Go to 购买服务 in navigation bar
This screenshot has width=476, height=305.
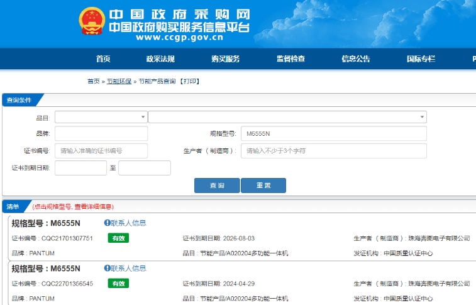226,58
